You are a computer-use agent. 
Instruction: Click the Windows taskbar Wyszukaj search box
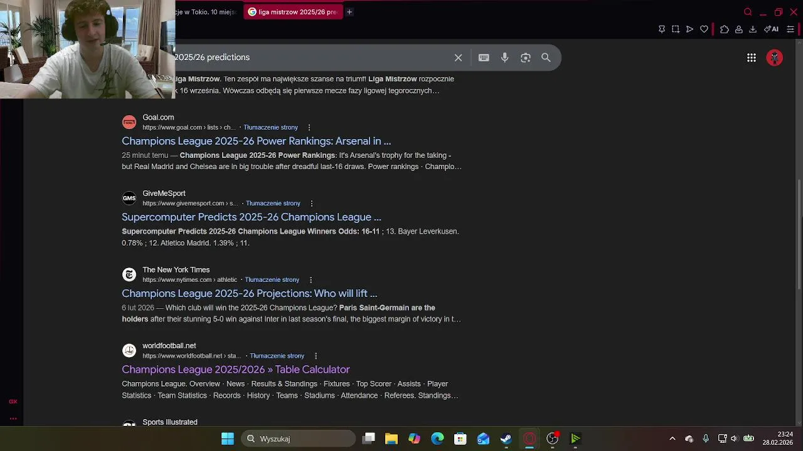(x=297, y=438)
